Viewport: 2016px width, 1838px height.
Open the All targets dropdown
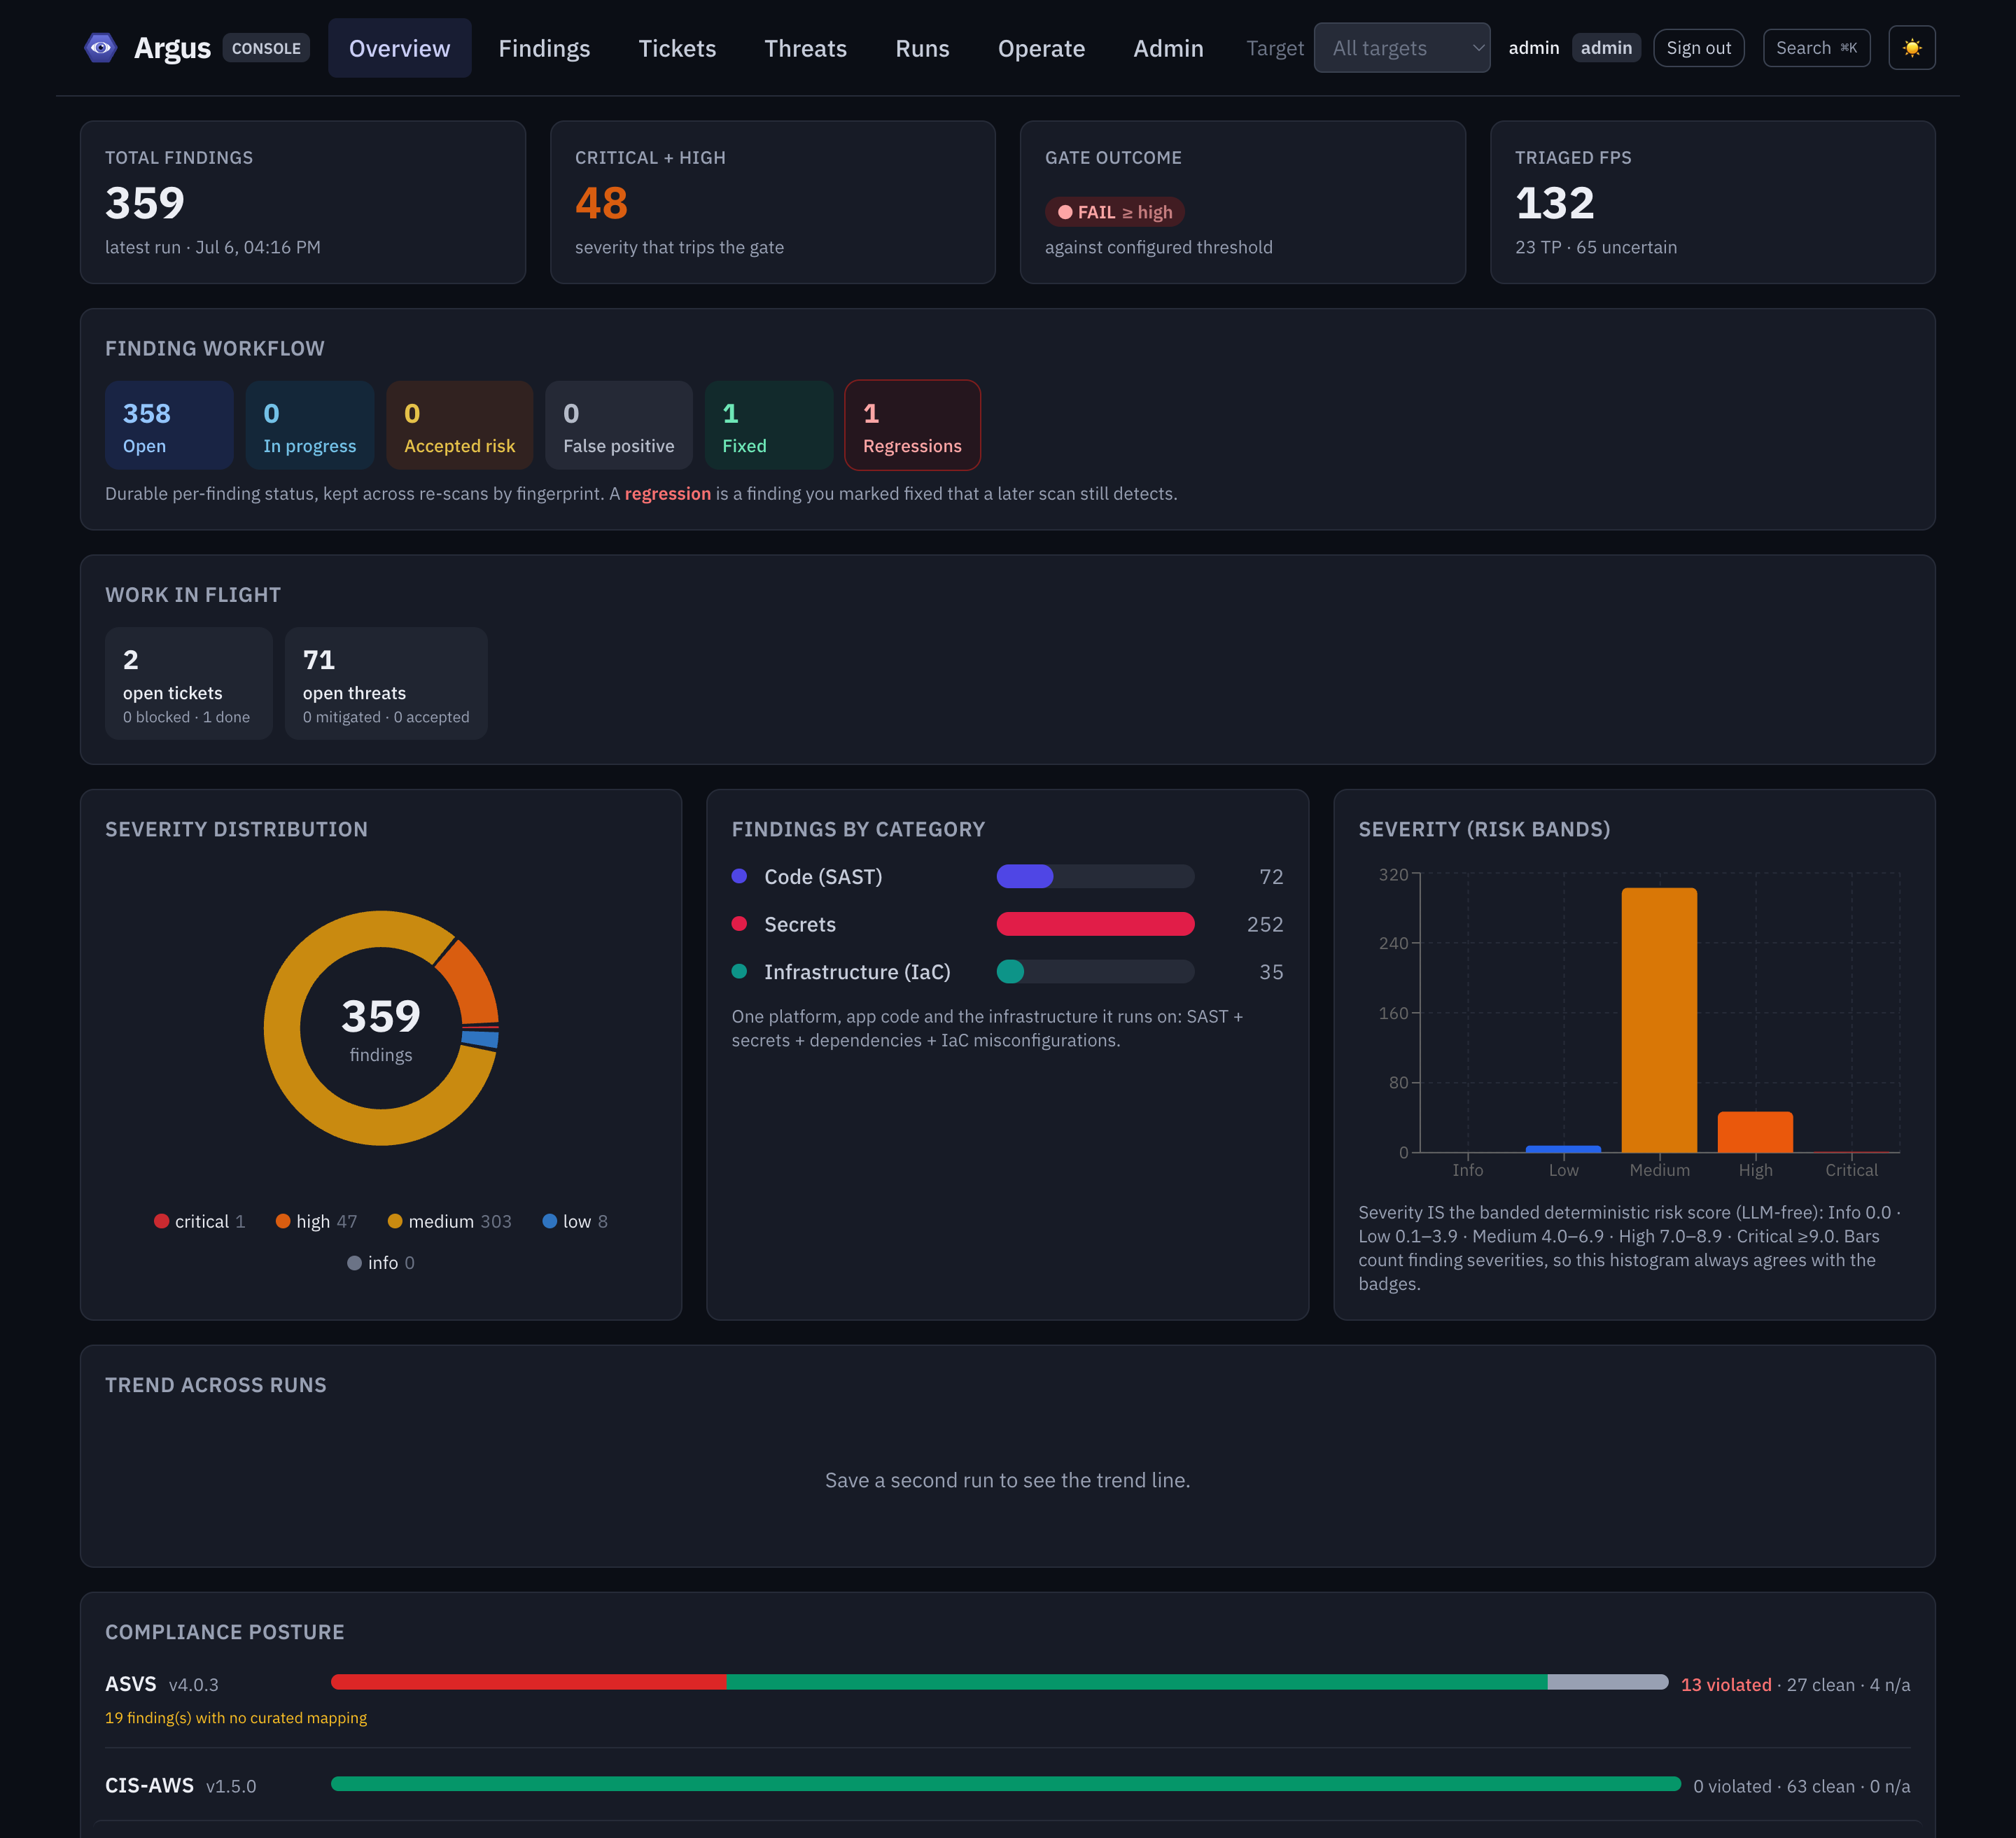pyautogui.click(x=1401, y=48)
